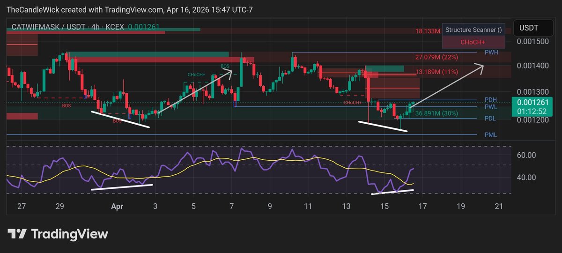Viewport: 562px width, 253px height.
Task: Click the 40.00 RSI axis value
Action: 527,178
